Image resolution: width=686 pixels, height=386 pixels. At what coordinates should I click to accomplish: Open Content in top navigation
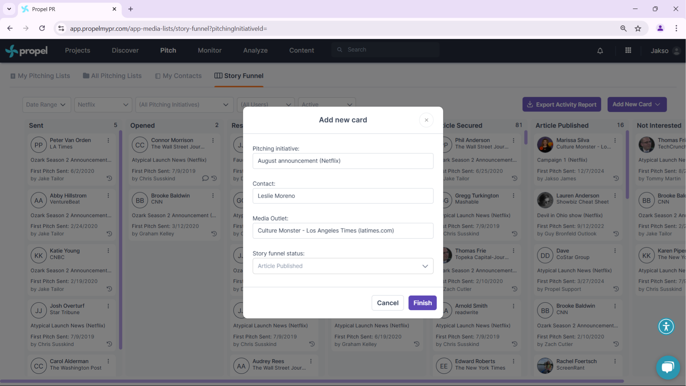coord(302,50)
